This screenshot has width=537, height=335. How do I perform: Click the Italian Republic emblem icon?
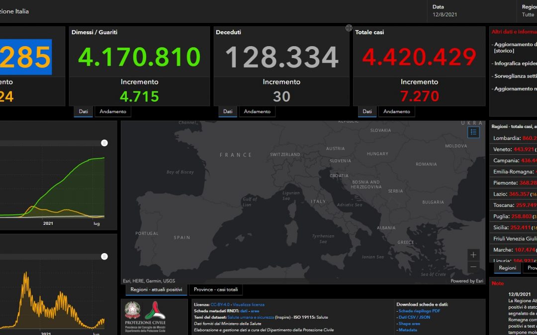132,310
